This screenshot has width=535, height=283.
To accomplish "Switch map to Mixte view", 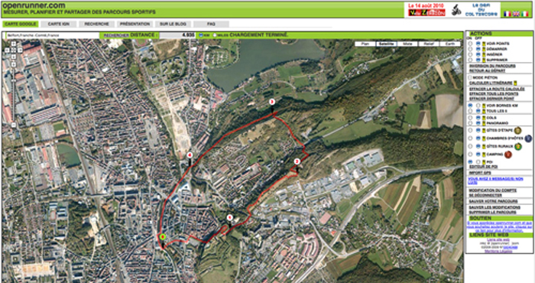I will [407, 44].
